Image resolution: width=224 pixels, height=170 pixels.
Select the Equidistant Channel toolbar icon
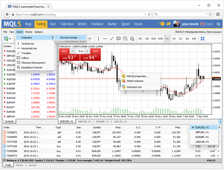pyautogui.click(x=132, y=38)
